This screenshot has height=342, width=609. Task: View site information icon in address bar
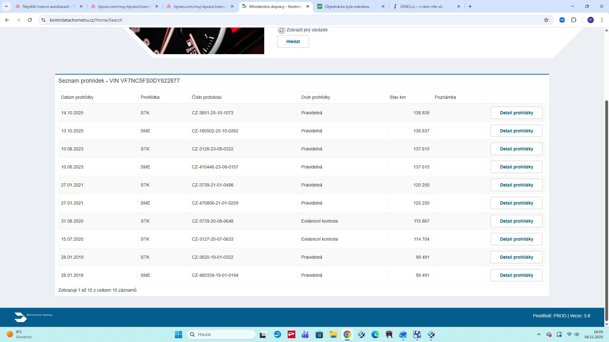point(43,20)
